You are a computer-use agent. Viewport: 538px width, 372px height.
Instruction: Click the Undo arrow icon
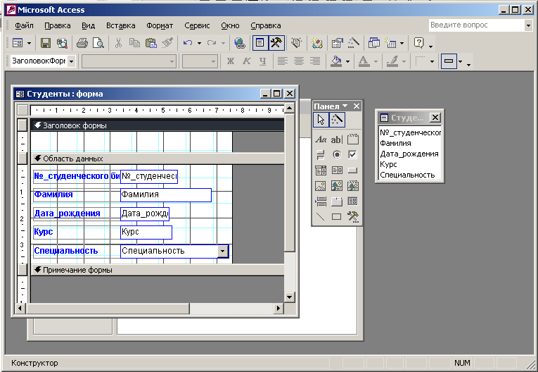coord(188,43)
